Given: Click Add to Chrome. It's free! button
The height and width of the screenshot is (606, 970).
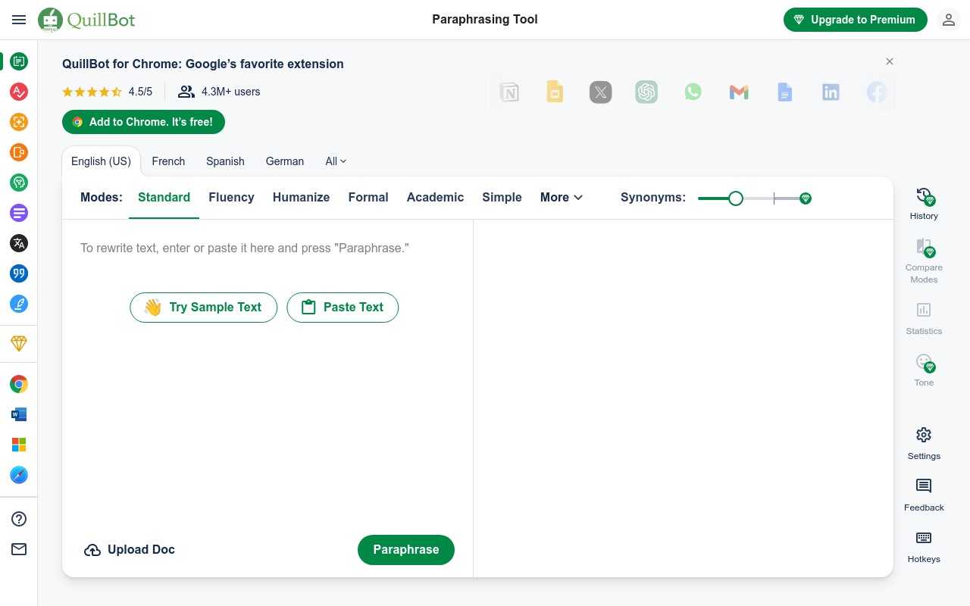Looking at the screenshot, I should 143,122.
